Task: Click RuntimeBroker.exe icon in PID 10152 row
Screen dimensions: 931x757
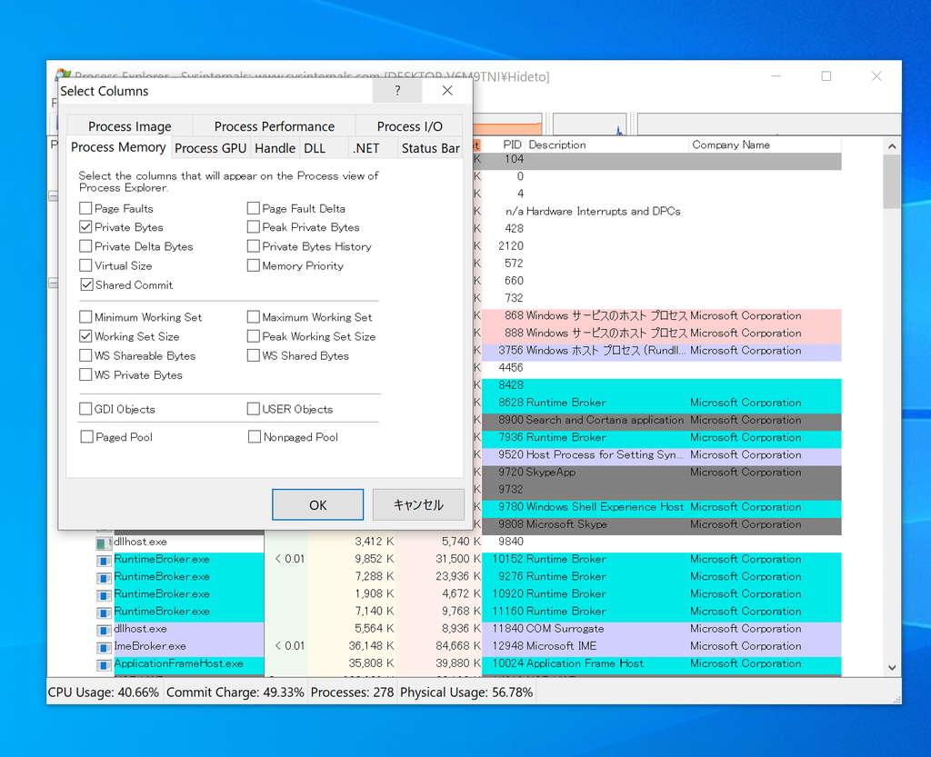Action: click(104, 560)
